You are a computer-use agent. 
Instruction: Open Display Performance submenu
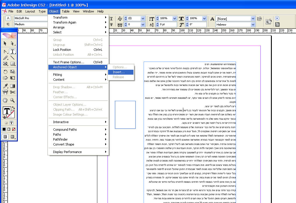tap(78, 152)
